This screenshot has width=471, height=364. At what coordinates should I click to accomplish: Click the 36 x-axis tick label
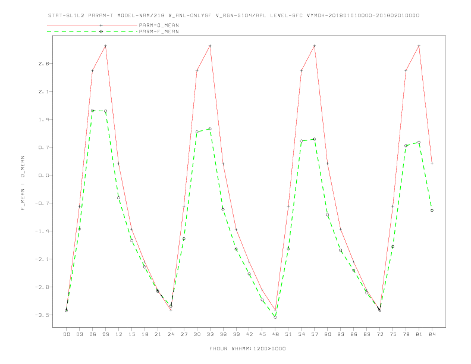(223, 334)
